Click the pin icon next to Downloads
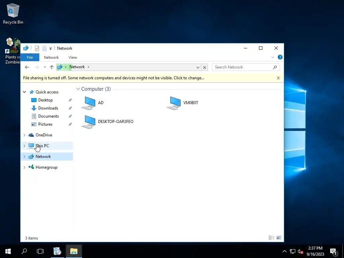This screenshot has height=258, width=344. tap(70, 108)
